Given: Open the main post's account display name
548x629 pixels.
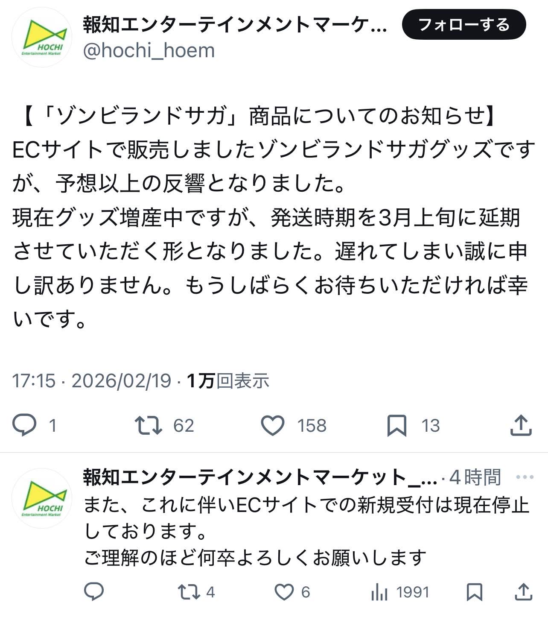Looking at the screenshot, I should click(x=235, y=25).
